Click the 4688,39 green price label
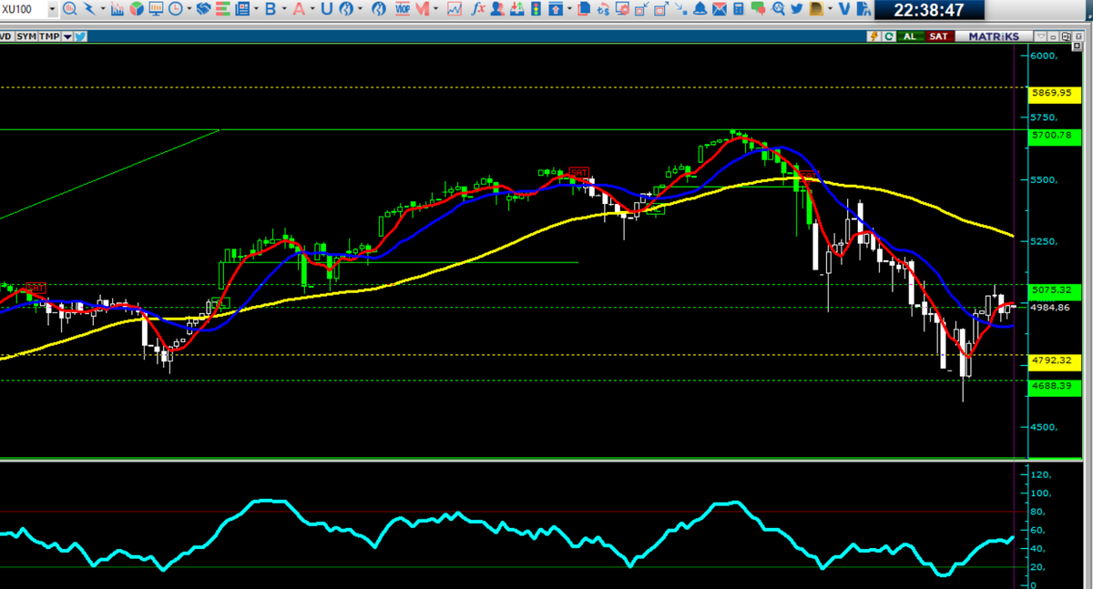The height and width of the screenshot is (589, 1093). click(1056, 386)
